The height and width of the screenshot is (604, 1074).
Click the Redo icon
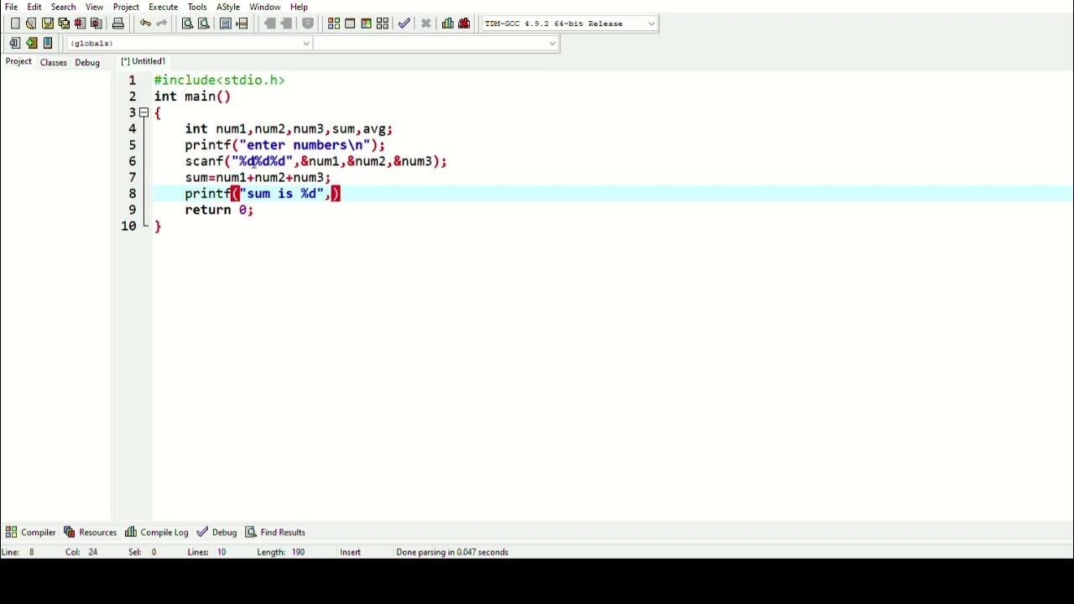(x=162, y=23)
